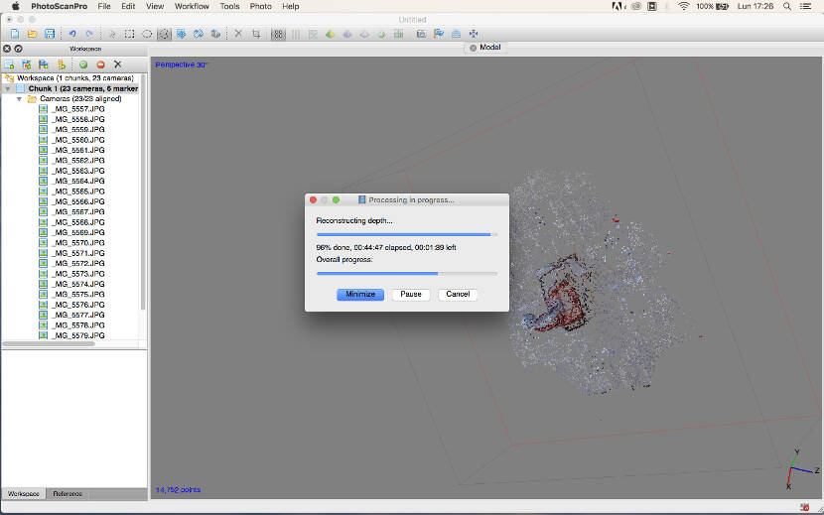Click the Minimize button in progress dialog

point(360,295)
